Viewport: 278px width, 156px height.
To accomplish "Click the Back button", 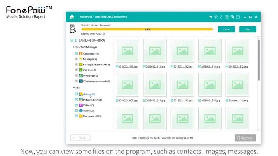I will [x=80, y=138].
